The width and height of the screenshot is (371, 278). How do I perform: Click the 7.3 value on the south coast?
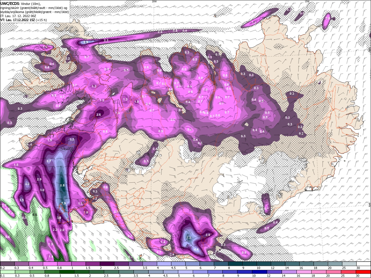189,238
